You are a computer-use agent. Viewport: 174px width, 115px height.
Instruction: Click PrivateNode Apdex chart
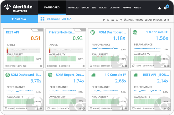66,50
